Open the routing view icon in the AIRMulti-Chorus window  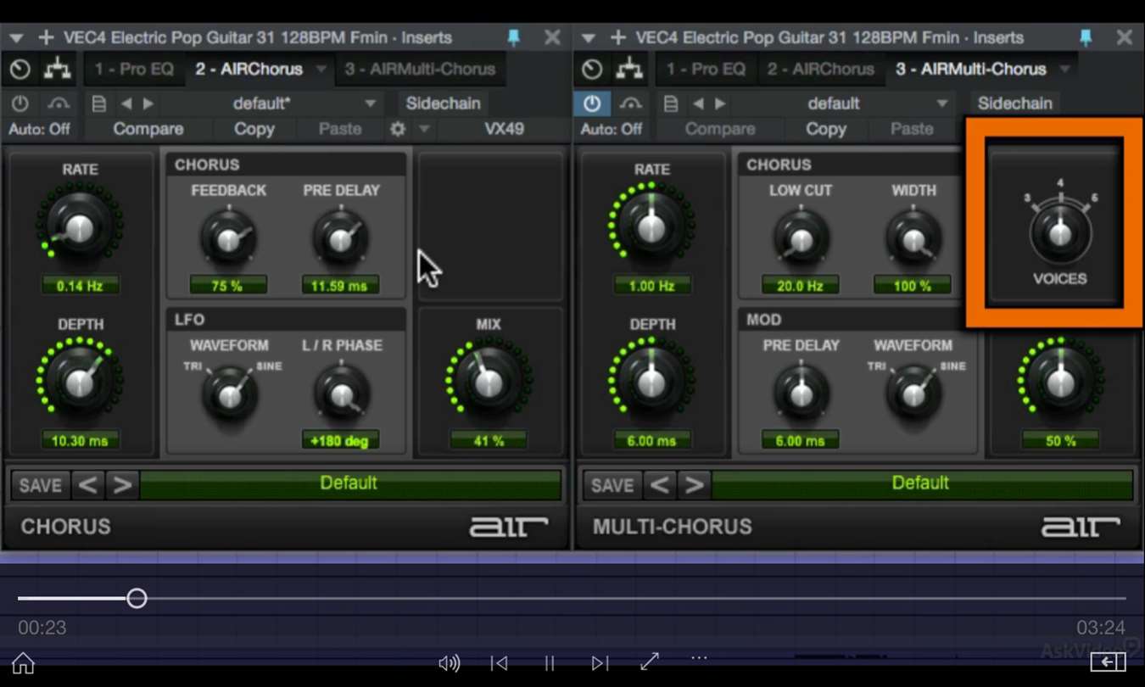coord(630,70)
